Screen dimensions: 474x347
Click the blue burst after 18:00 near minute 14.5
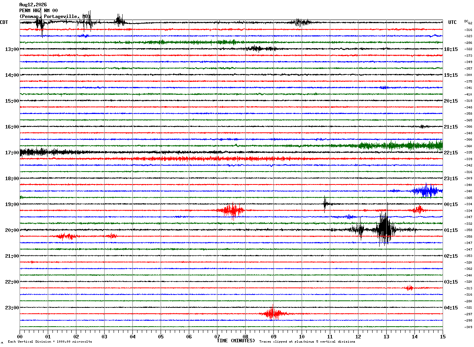click(x=426, y=191)
